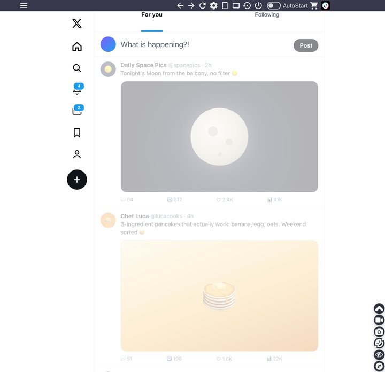The height and width of the screenshot is (372, 385).
Task: Click the grey Post button
Action: coord(306,45)
